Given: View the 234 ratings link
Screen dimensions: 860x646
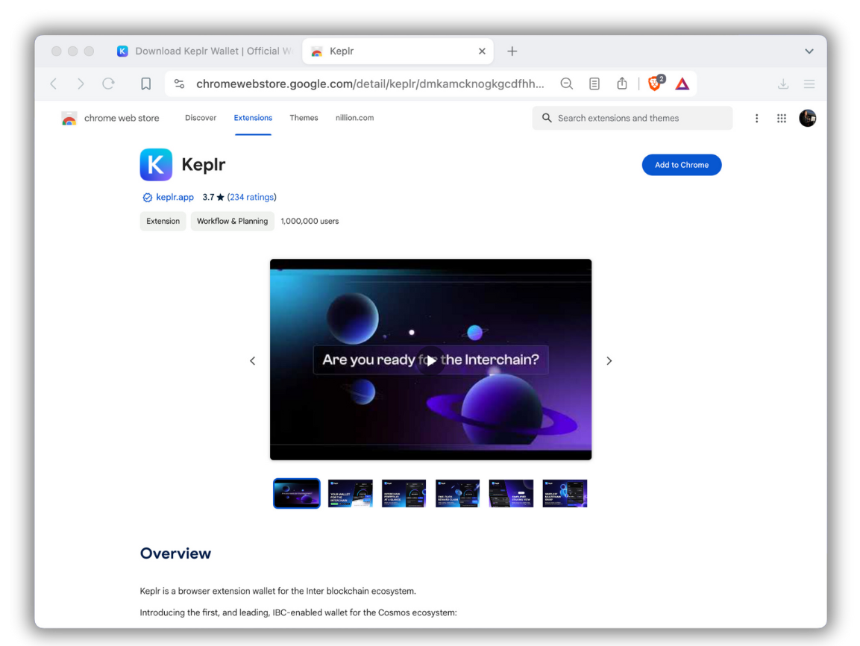Looking at the screenshot, I should click(251, 197).
